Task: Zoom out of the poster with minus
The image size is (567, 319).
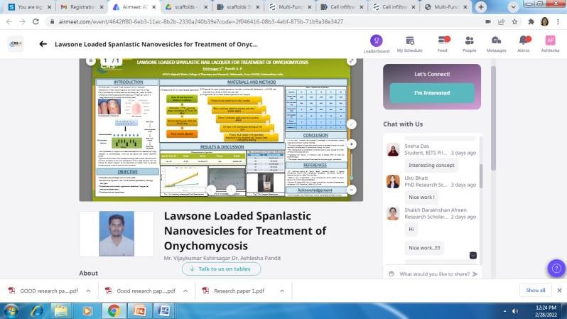Action: [x=351, y=190]
